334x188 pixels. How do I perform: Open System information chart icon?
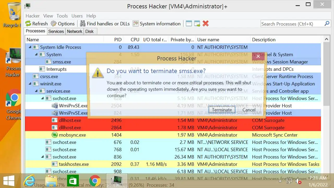(135, 23)
